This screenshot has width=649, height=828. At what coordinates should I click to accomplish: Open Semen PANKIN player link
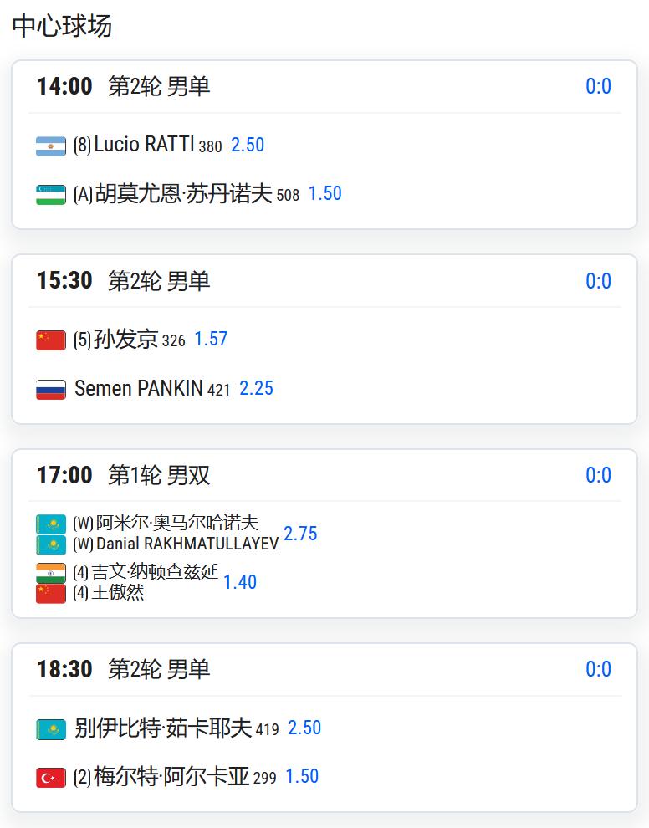pyautogui.click(x=138, y=388)
